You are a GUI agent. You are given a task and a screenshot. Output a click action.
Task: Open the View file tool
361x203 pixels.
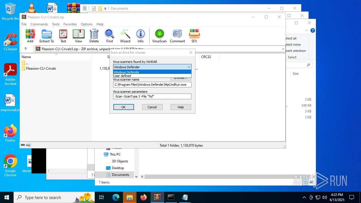click(79, 36)
